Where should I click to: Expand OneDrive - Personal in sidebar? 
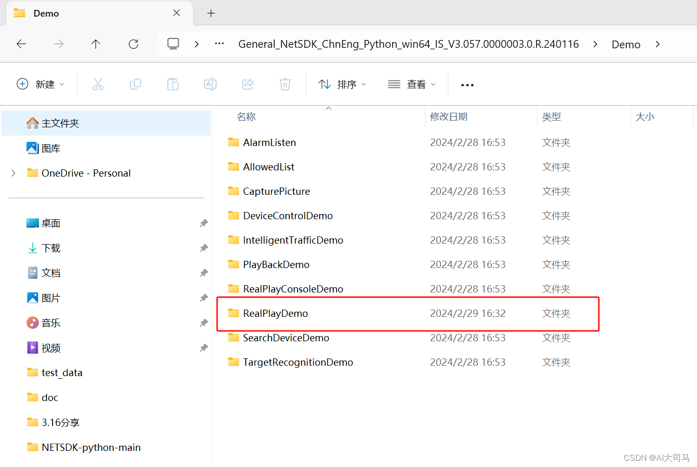pyautogui.click(x=14, y=173)
